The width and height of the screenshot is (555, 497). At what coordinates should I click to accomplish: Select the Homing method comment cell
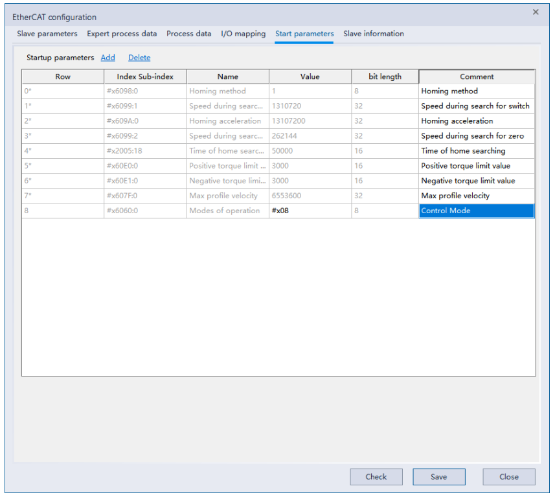(476, 91)
